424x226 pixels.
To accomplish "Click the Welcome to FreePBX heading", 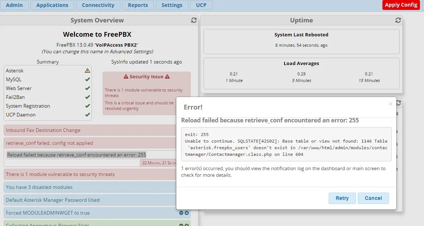I will [97, 34].
